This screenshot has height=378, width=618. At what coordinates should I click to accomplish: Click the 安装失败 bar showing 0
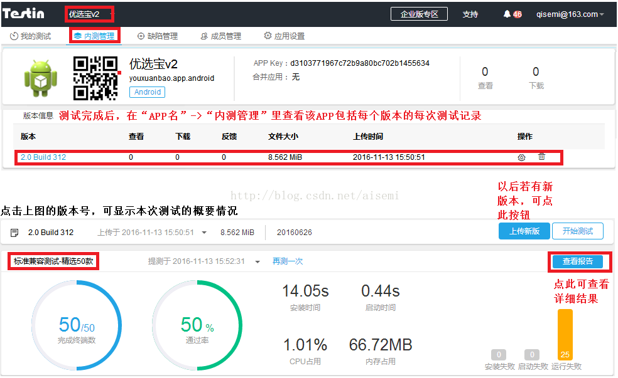click(499, 355)
